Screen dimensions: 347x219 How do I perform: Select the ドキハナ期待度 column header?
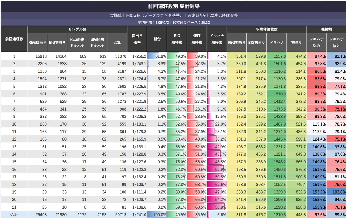tap(217, 39)
